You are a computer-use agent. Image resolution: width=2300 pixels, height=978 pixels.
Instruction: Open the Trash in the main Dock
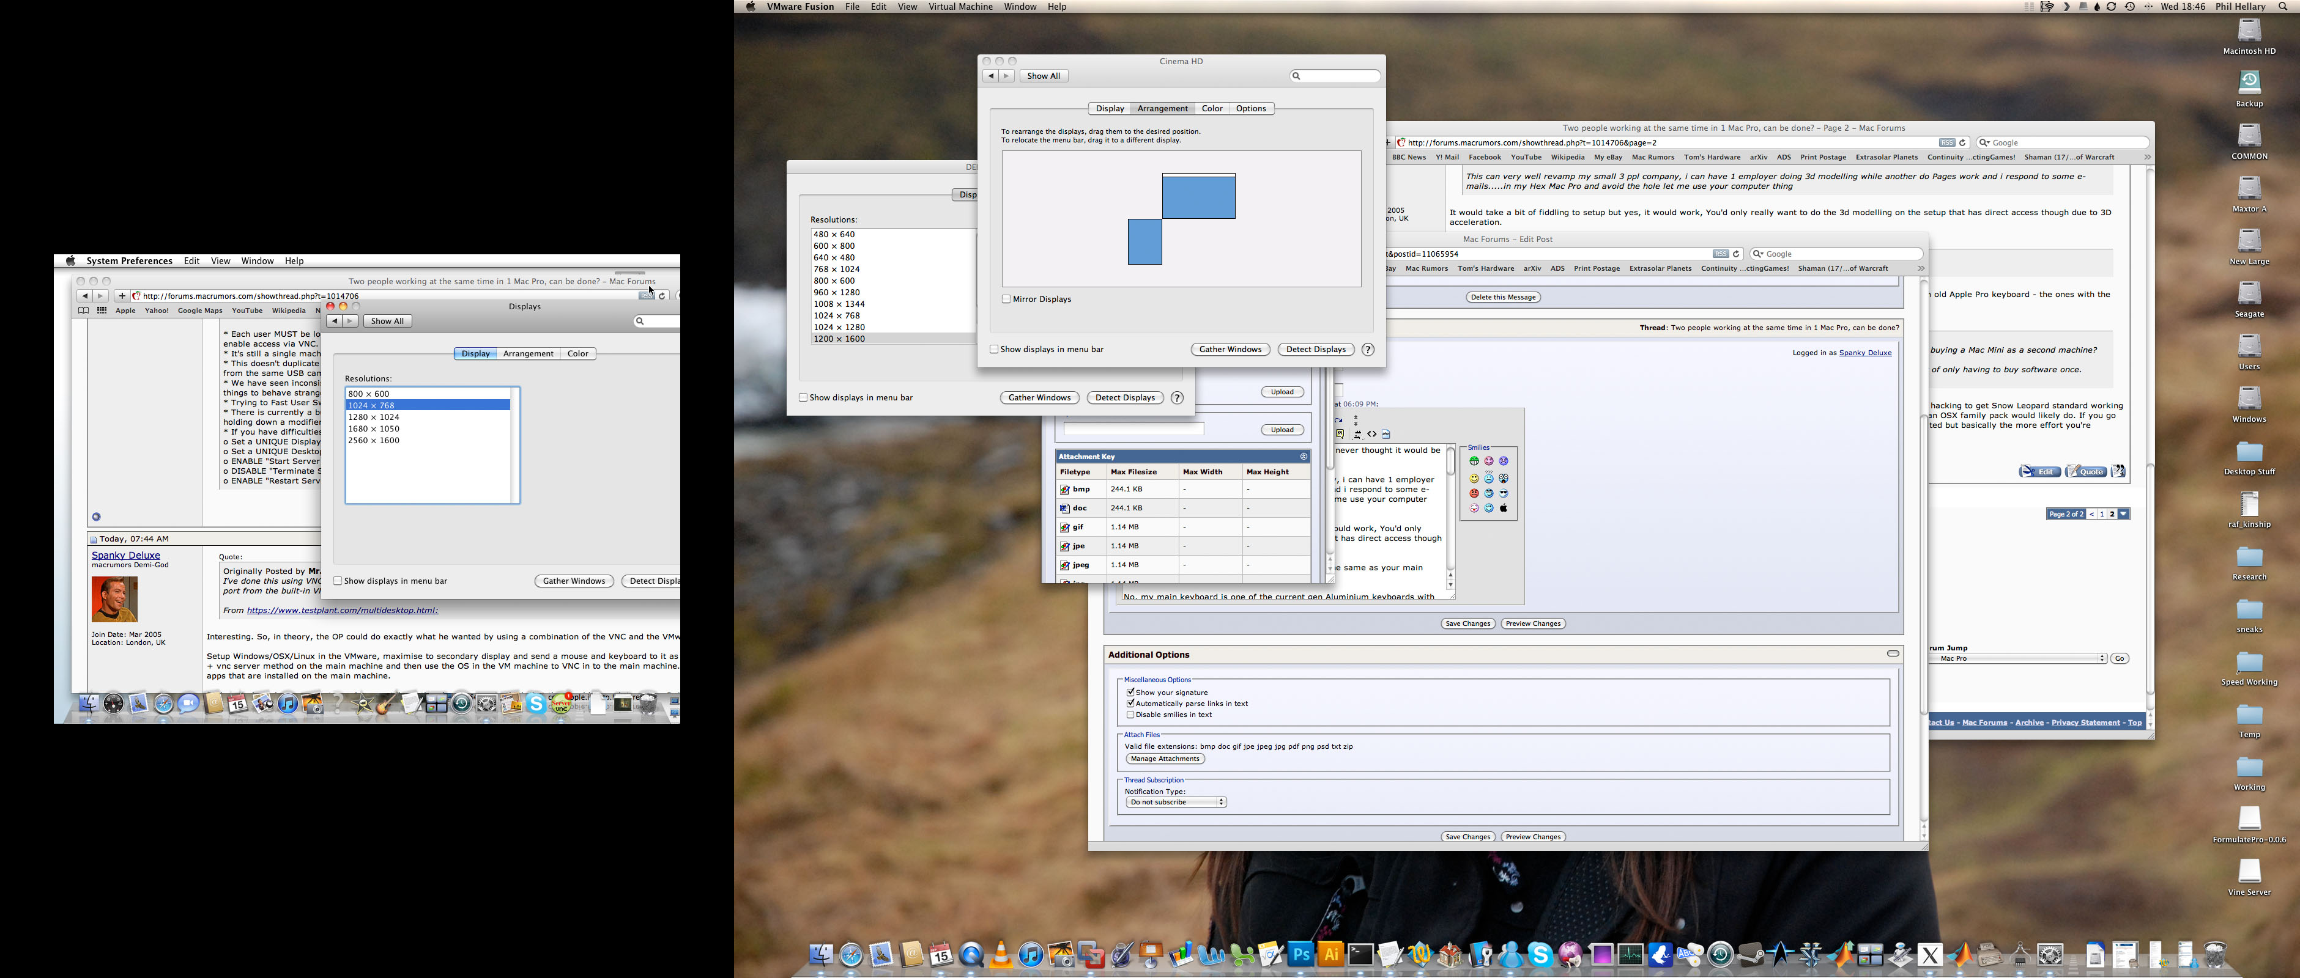click(2215, 955)
